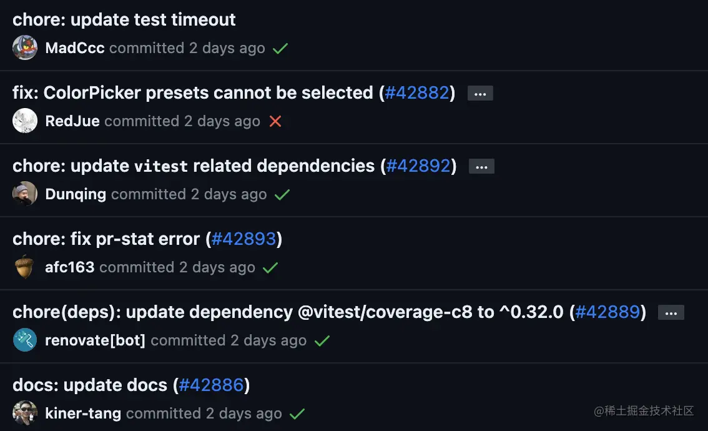Click kiner-tang's avatar icon
This screenshot has width=708, height=431.
pyautogui.click(x=25, y=413)
